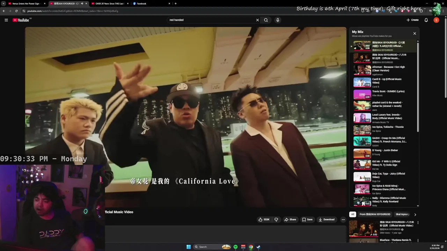This screenshot has height=251, width=447.
Task: Open 'Nelly - Dilemma' in the mix
Action: (383, 201)
